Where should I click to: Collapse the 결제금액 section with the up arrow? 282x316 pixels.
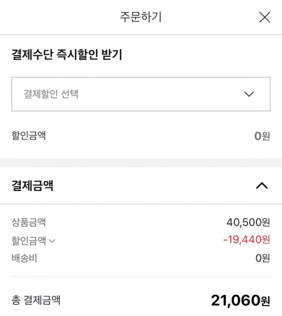coord(262,185)
